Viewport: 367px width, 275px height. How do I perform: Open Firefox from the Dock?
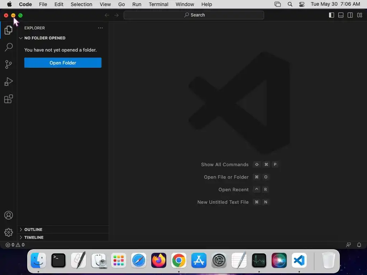coord(159,260)
